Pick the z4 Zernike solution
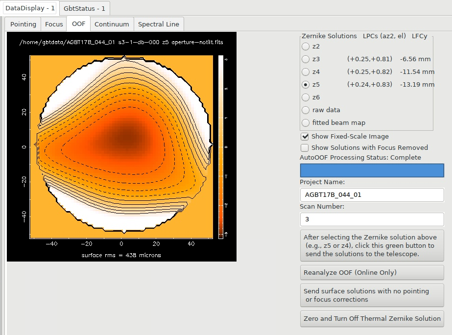 pos(305,72)
